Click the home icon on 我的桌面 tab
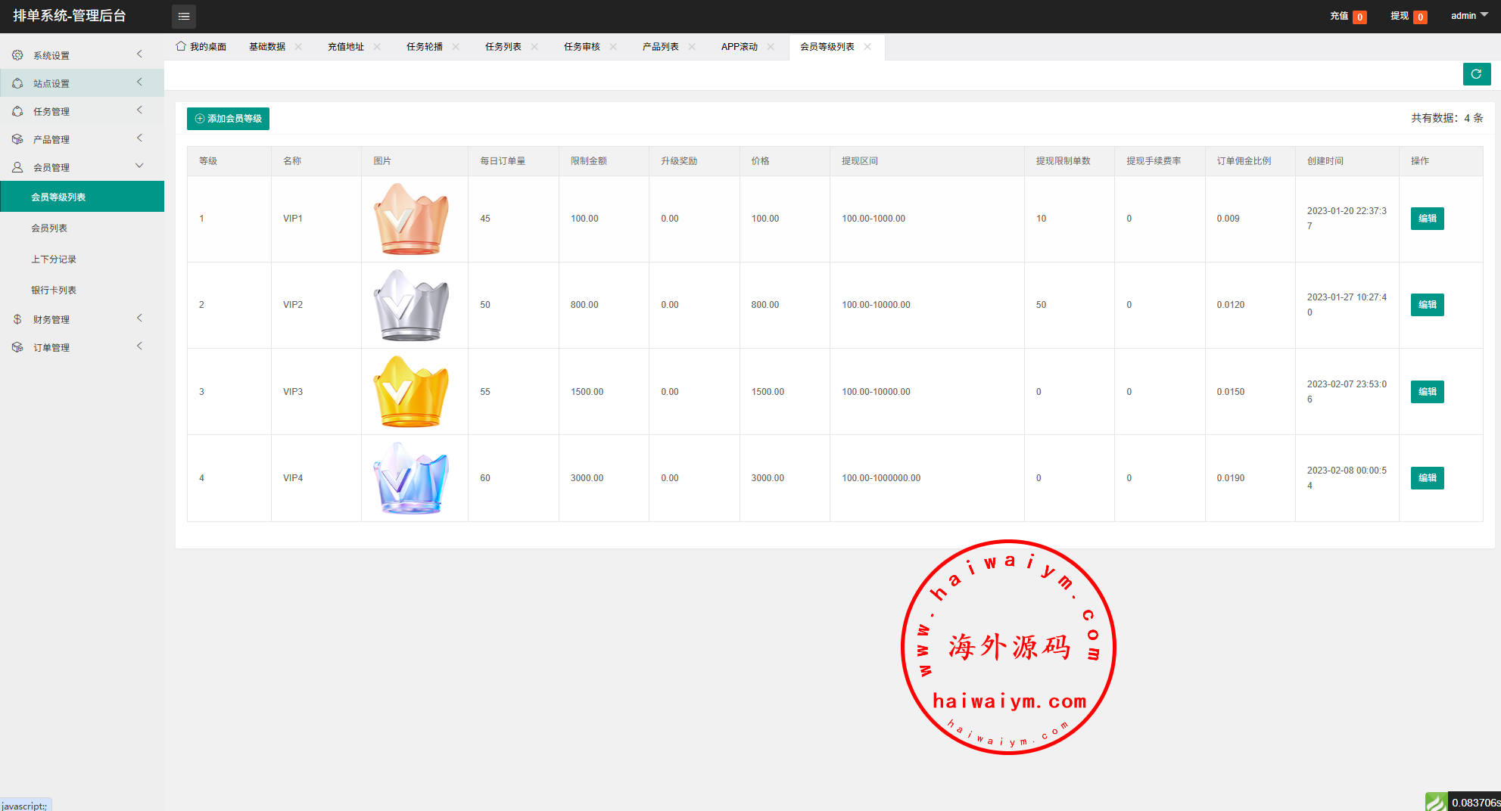Image resolution: width=1501 pixels, height=811 pixels. point(181,46)
